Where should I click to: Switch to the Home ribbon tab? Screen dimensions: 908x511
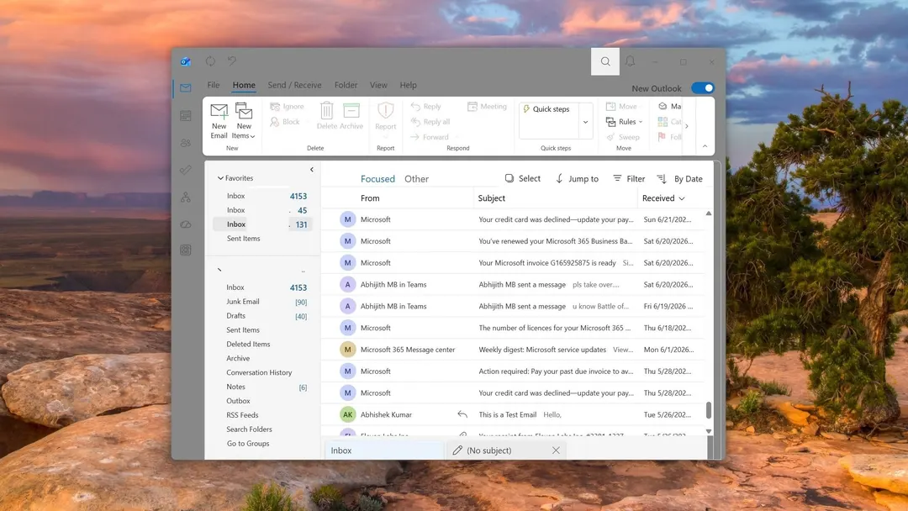coord(244,85)
